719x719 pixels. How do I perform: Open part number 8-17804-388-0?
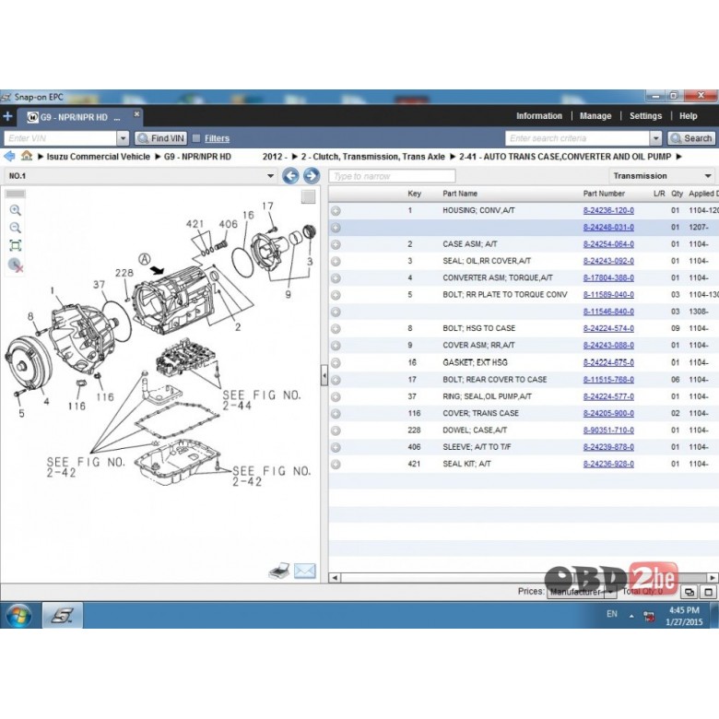[608, 277]
